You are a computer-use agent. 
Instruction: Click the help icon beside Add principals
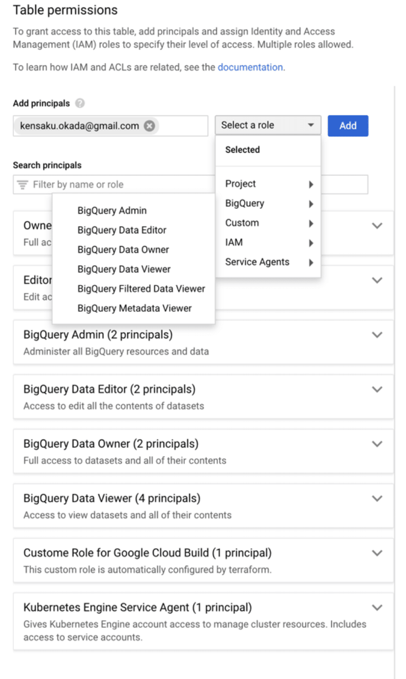80,104
